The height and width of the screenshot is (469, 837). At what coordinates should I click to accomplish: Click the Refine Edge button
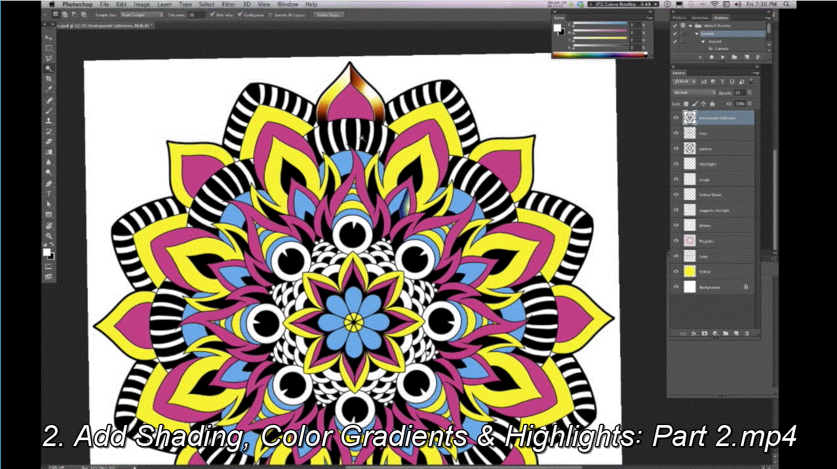click(x=329, y=14)
